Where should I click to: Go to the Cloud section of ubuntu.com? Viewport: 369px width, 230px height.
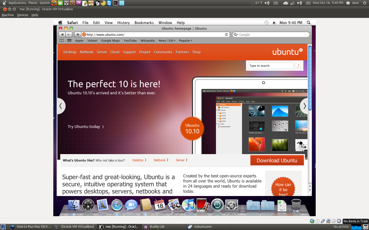(115, 52)
